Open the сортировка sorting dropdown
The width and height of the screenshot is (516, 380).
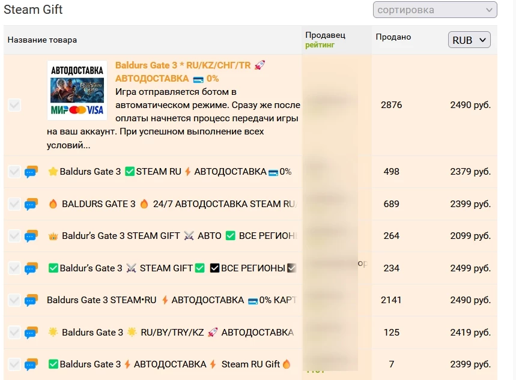[435, 10]
